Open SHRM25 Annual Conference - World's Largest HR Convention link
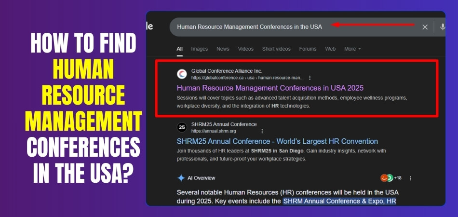The width and height of the screenshot is (458, 217). (x=277, y=141)
